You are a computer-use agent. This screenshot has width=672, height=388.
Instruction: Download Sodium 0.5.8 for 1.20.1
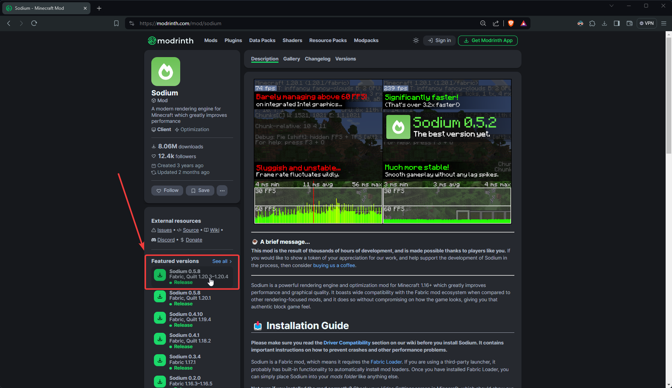[x=160, y=296]
